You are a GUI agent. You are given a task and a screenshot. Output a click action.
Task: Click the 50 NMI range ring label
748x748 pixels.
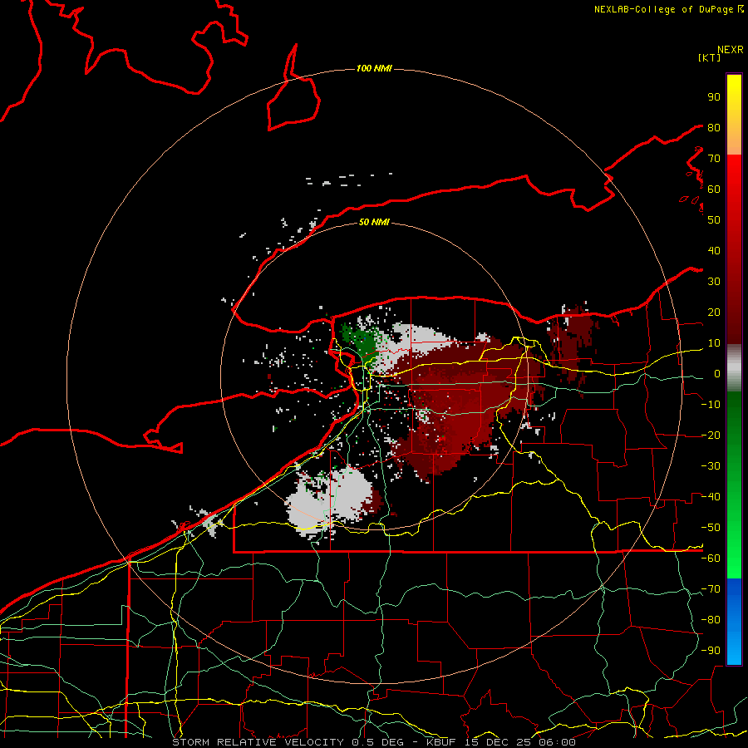[374, 222]
